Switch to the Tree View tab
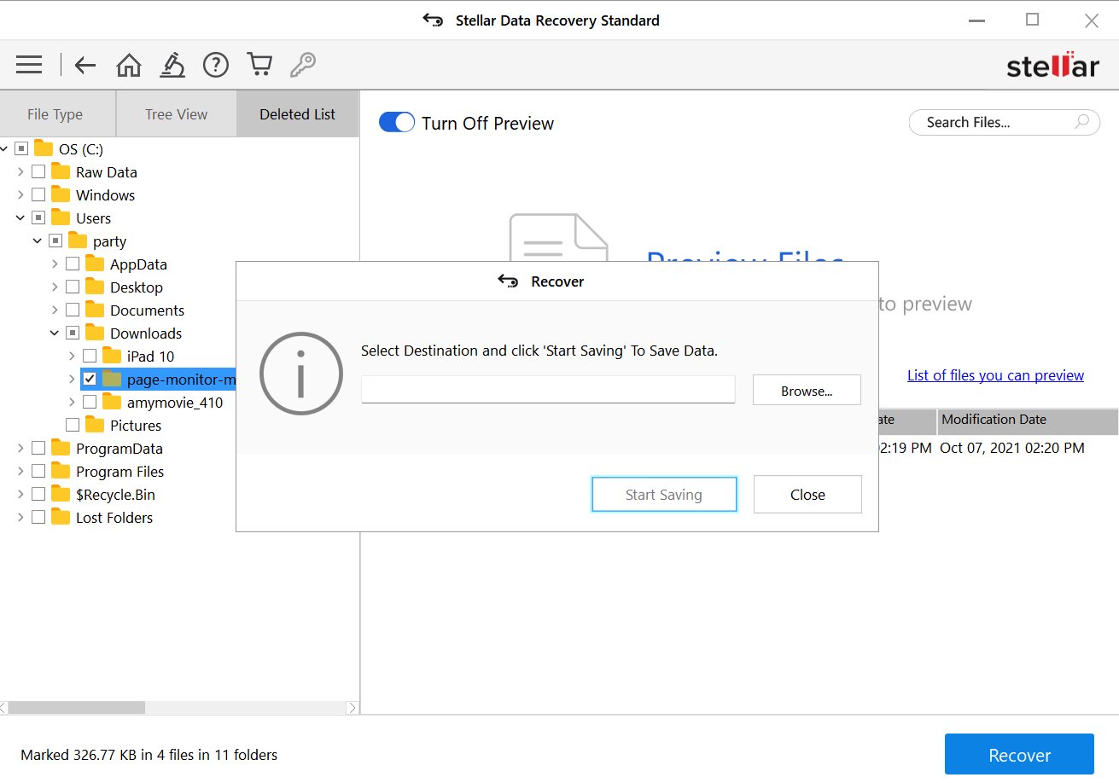1119x783 pixels. tap(176, 114)
